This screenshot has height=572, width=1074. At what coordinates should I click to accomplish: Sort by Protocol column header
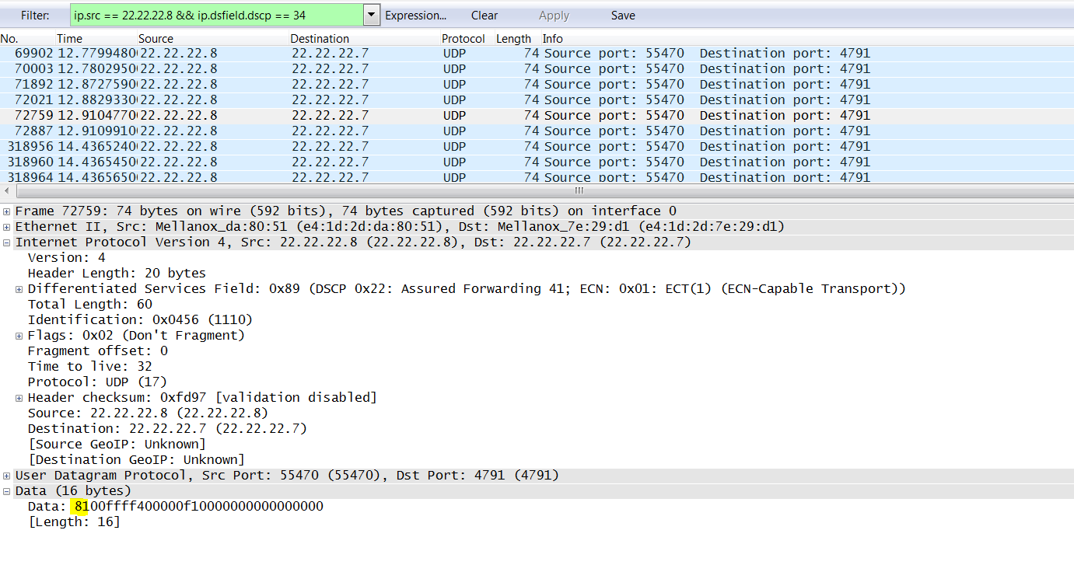point(464,39)
